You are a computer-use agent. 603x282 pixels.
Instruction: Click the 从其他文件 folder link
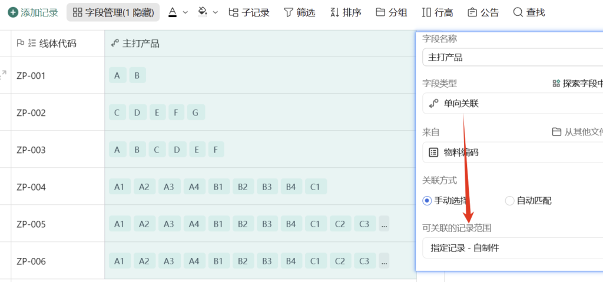tap(578, 132)
